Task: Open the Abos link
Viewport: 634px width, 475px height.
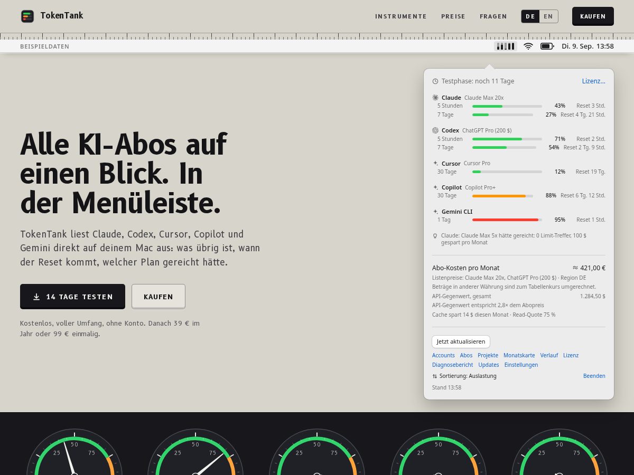Action: coord(466,356)
